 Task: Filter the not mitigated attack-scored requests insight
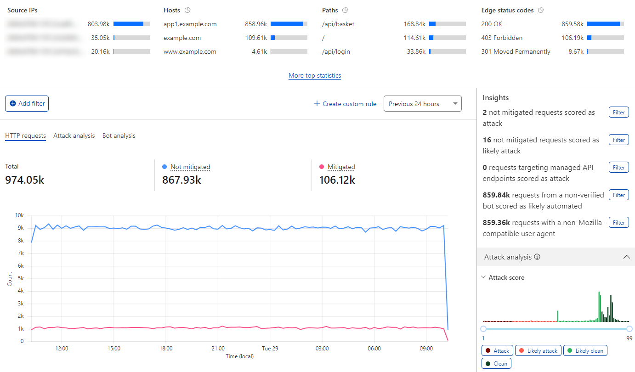pos(618,112)
